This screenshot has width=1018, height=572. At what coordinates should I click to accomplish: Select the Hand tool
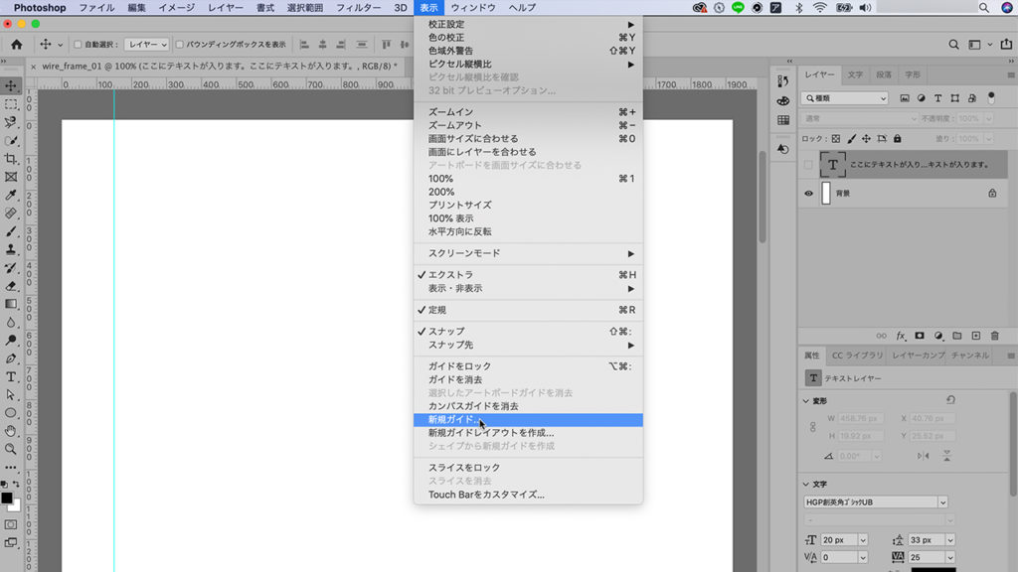tap(11, 431)
